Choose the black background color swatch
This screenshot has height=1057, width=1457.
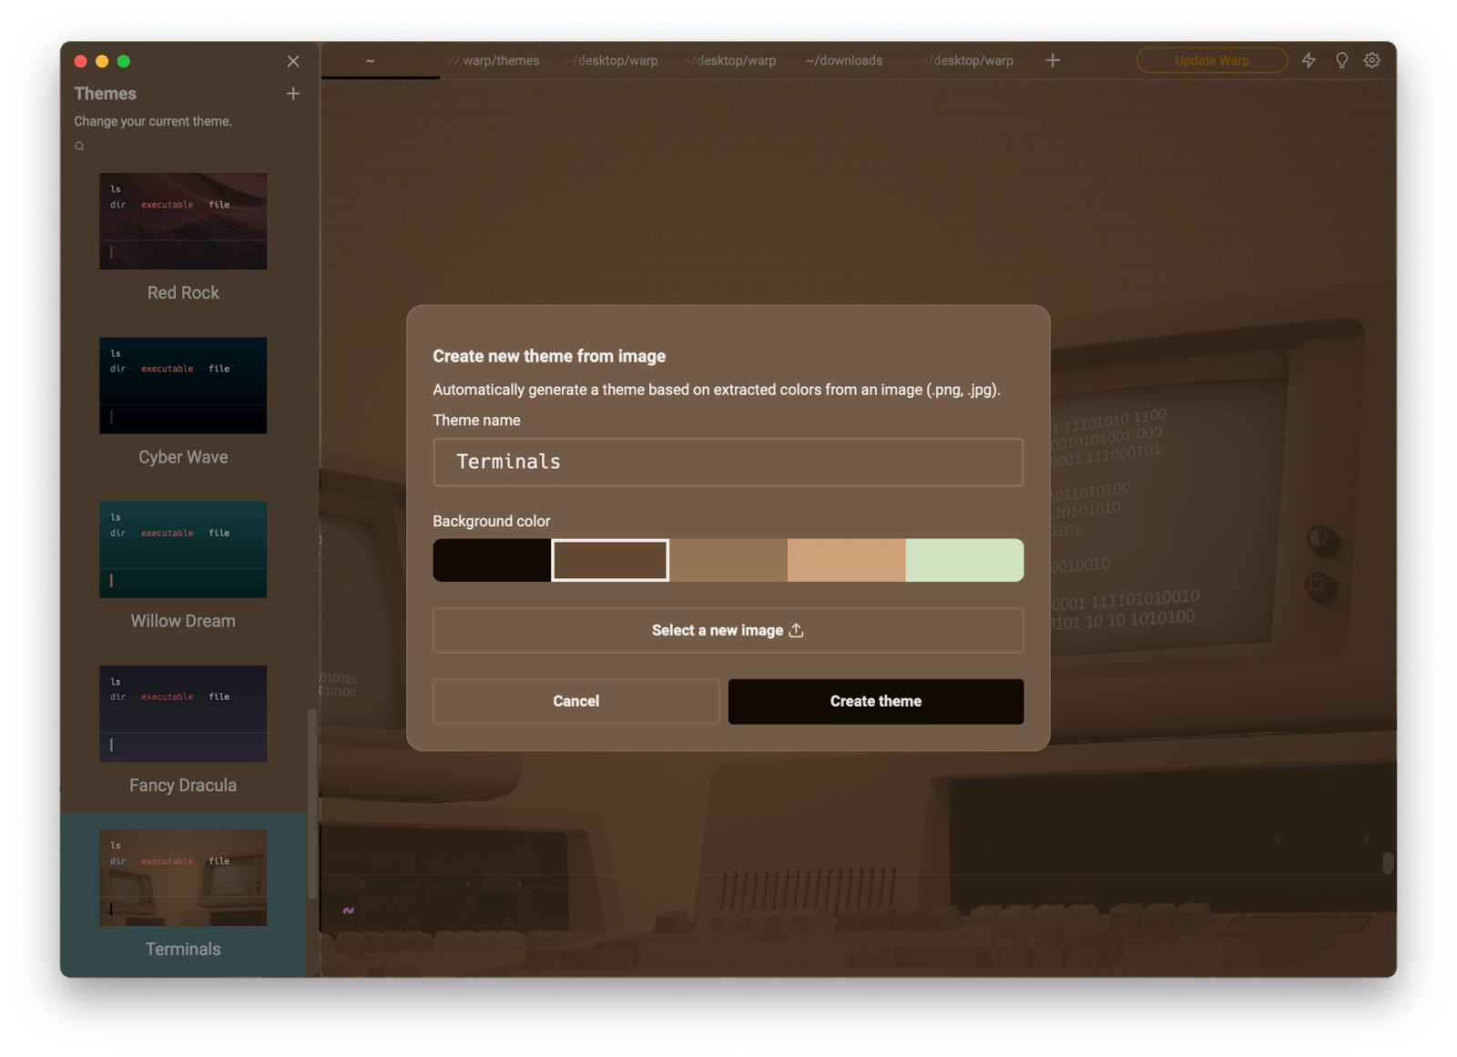[x=492, y=560]
